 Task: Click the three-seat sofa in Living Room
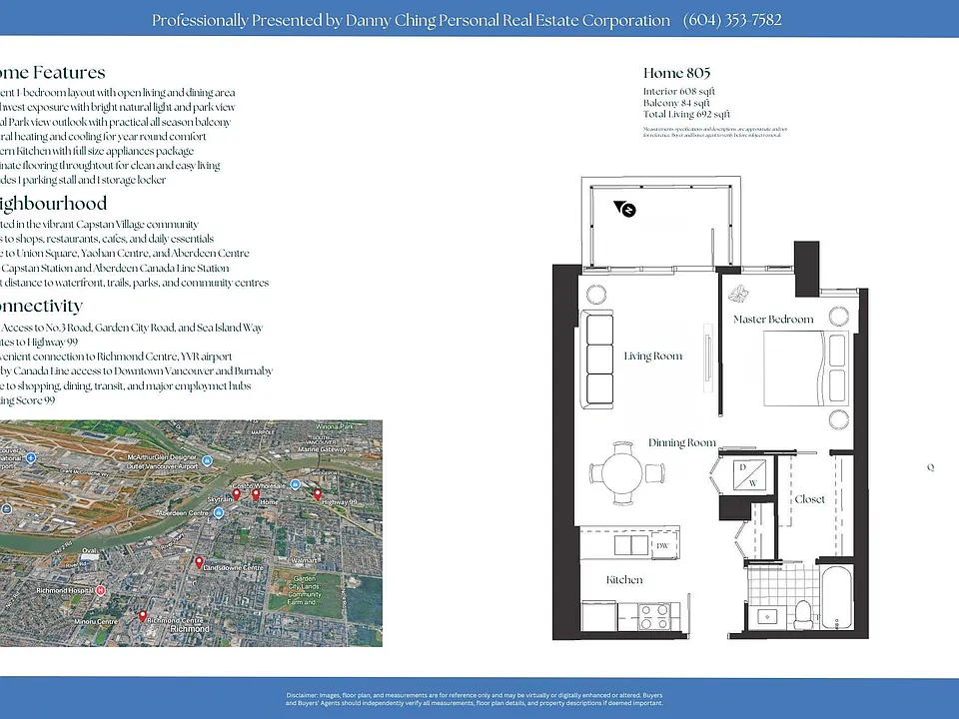(597, 359)
